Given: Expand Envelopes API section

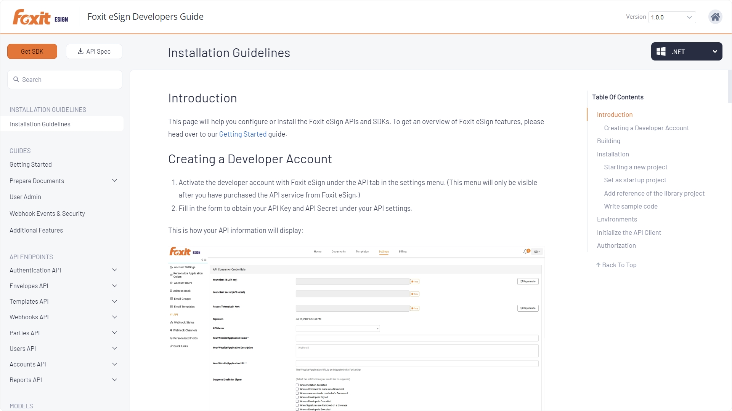Looking at the screenshot, I should coord(114,286).
